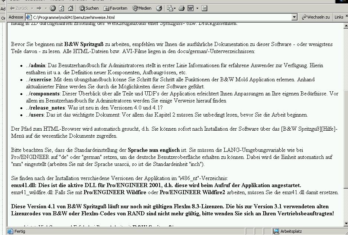The image size is (348, 235).
Task: Click the Zurück back arrow button
Action: pyautogui.click(x=19, y=9)
